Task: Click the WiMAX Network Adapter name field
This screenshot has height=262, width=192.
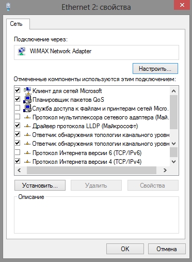Action: pos(97,52)
